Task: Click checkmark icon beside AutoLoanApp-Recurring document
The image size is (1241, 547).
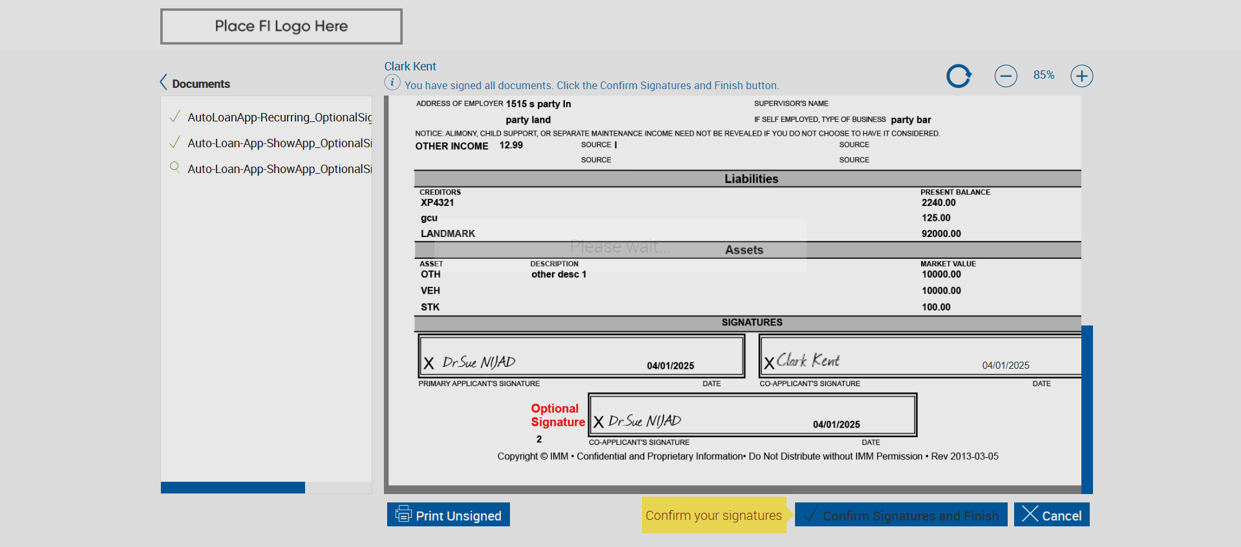Action: click(175, 116)
